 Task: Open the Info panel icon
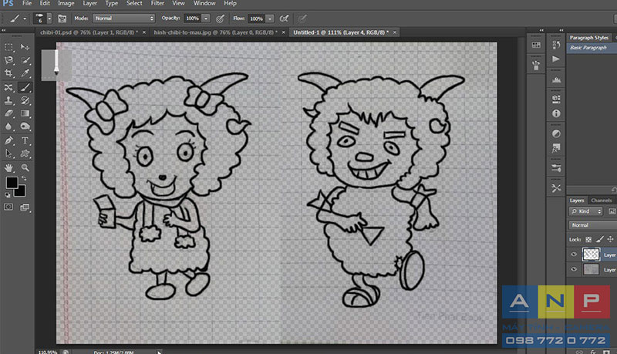556,113
